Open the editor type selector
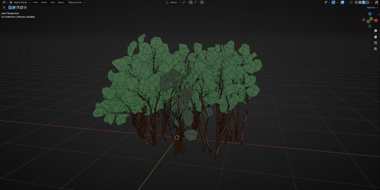Viewport: 380px width, 190px height. [4, 2]
